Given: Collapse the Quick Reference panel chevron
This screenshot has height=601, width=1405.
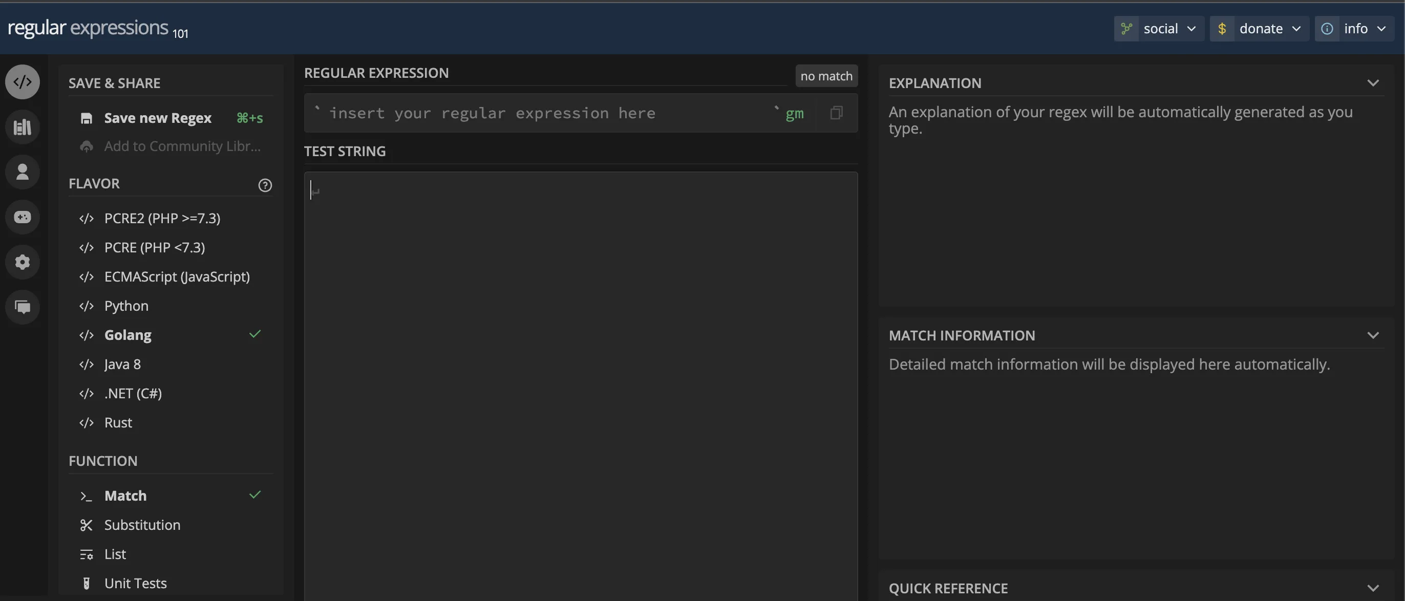Looking at the screenshot, I should point(1373,588).
